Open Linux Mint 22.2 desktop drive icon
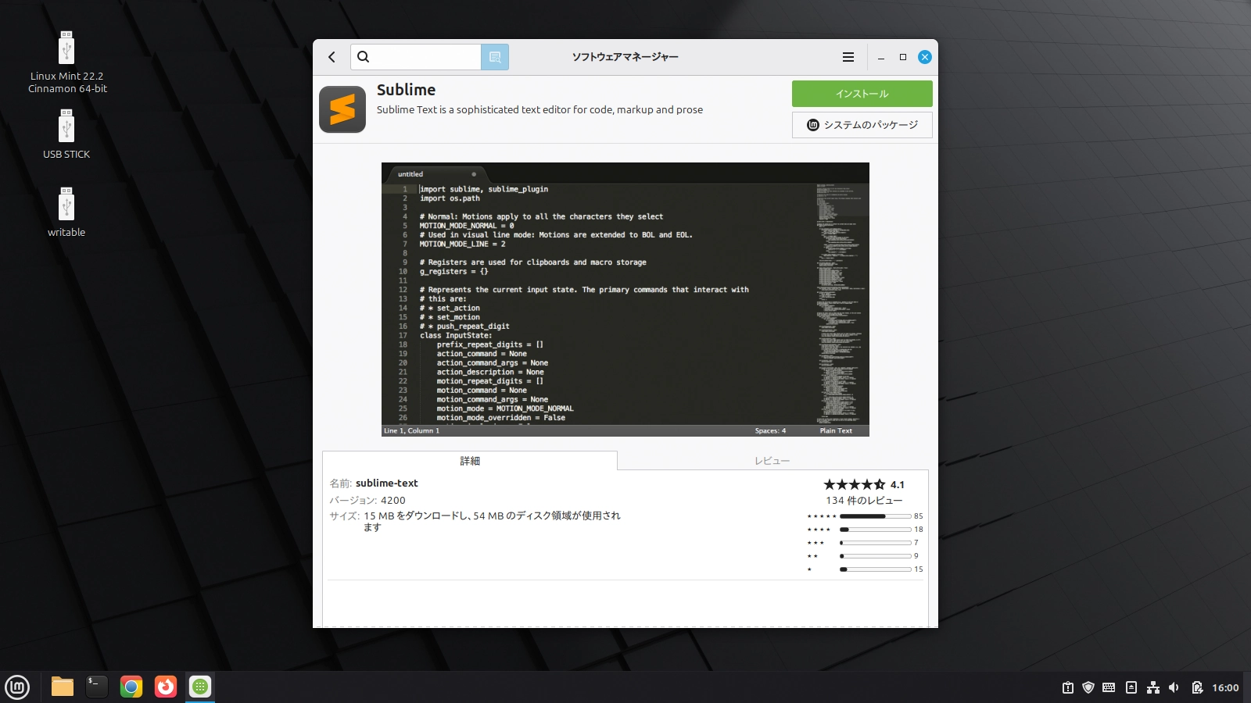Viewport: 1251px width, 703px height. click(x=66, y=61)
